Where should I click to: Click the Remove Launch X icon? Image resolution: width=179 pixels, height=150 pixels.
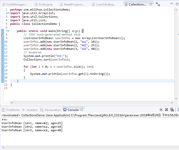(x=166, y=110)
